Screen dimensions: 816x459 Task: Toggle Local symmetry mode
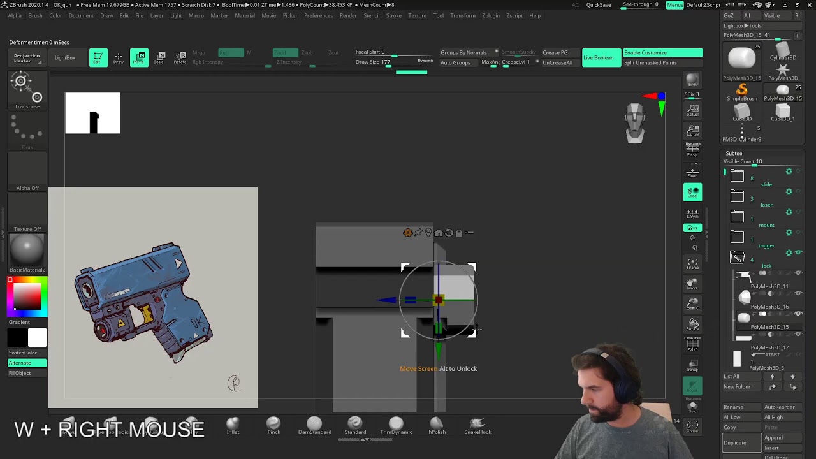[x=692, y=192]
